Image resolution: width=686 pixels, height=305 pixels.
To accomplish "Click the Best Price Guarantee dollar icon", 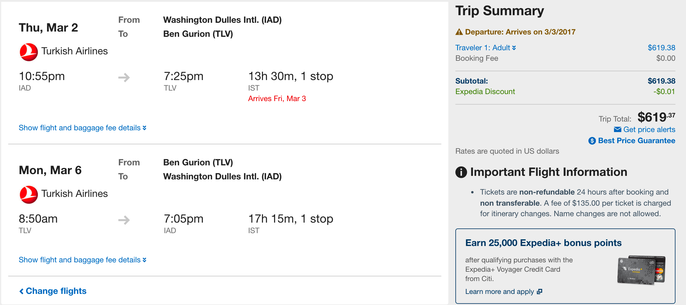I will (x=592, y=141).
